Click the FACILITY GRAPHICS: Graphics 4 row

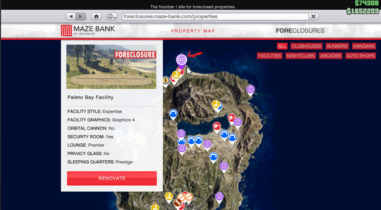click(x=101, y=120)
